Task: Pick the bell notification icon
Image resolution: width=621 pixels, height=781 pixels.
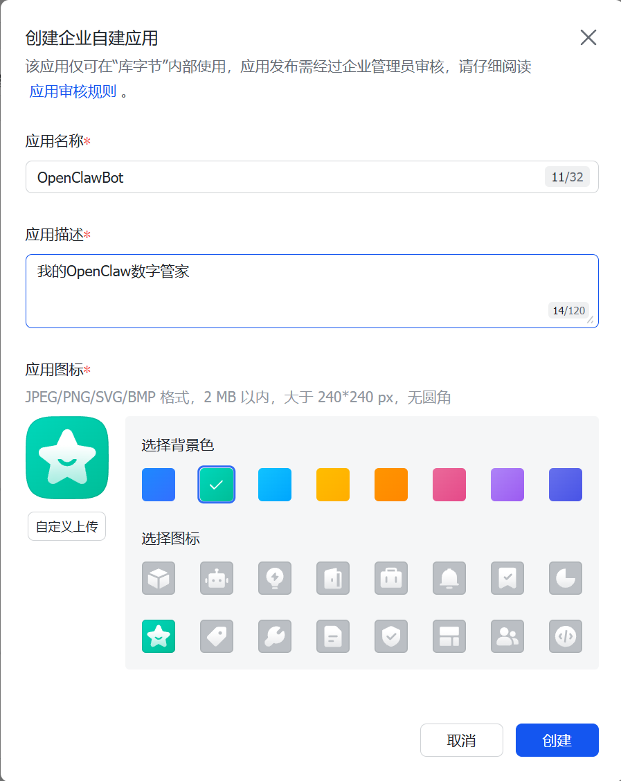Action: click(449, 578)
